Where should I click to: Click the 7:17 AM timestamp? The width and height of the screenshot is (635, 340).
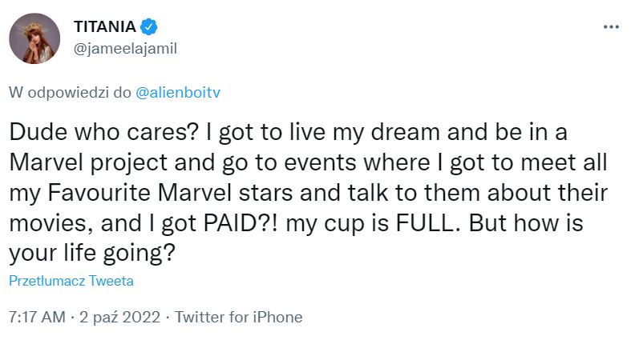tap(37, 317)
